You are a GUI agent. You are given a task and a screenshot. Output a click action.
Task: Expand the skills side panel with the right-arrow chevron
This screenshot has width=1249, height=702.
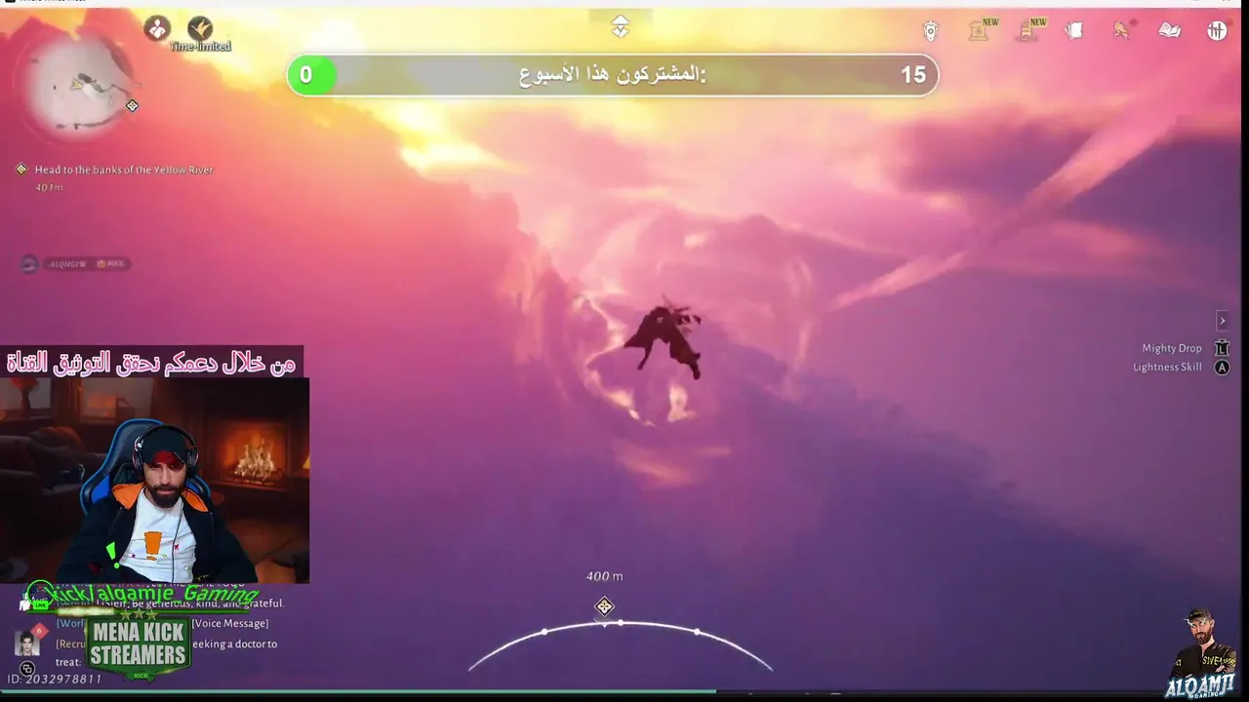click(1222, 321)
